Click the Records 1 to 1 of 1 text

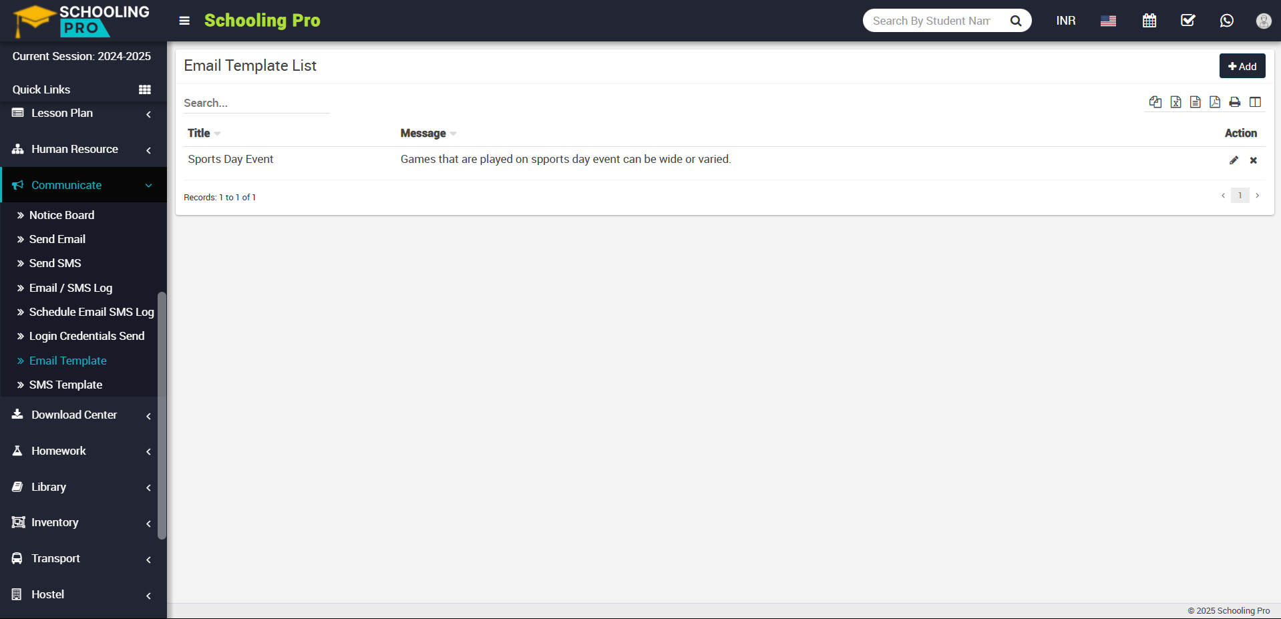pyautogui.click(x=220, y=197)
